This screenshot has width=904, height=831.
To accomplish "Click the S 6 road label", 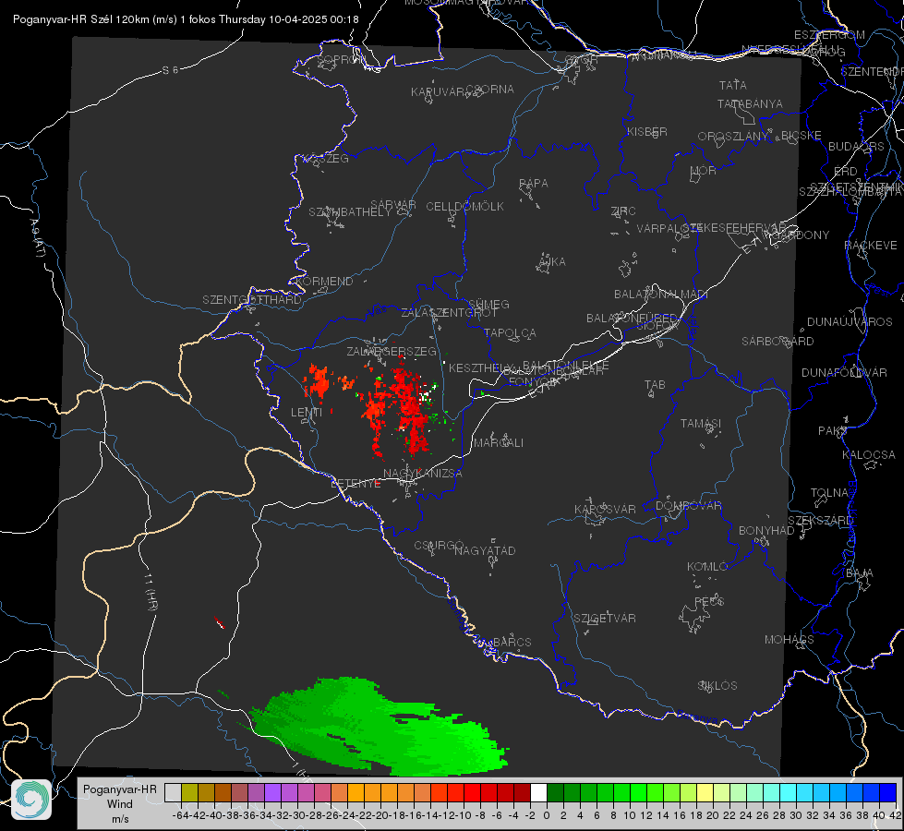I will pyautogui.click(x=170, y=70).
